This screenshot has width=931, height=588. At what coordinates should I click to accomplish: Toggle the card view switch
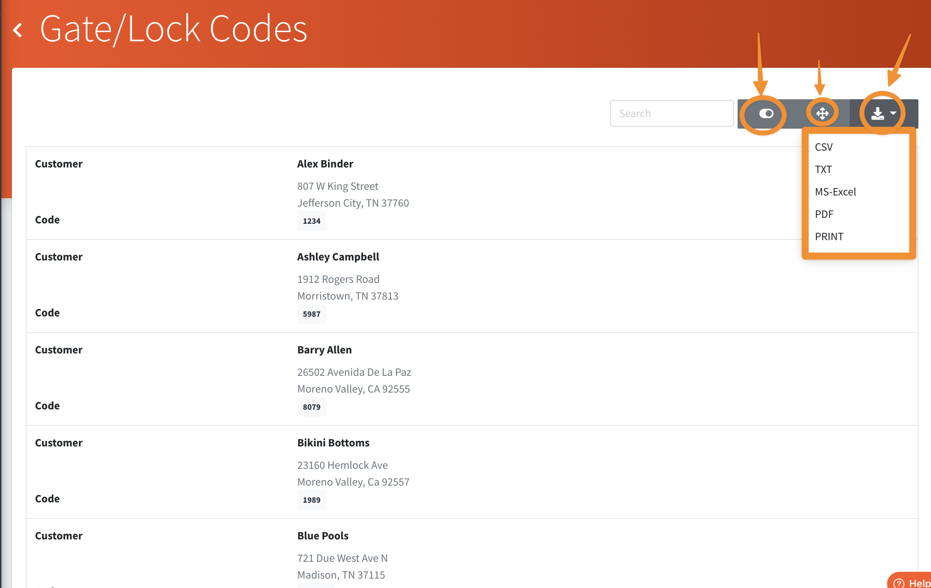766,114
